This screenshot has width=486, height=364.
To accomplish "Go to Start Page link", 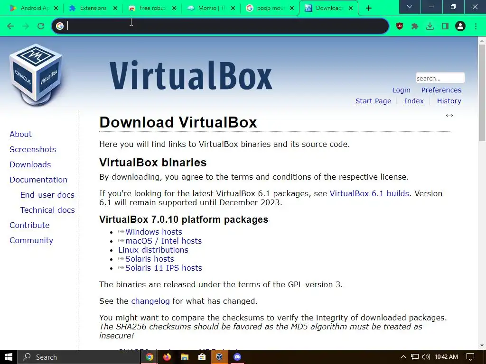I will (373, 101).
